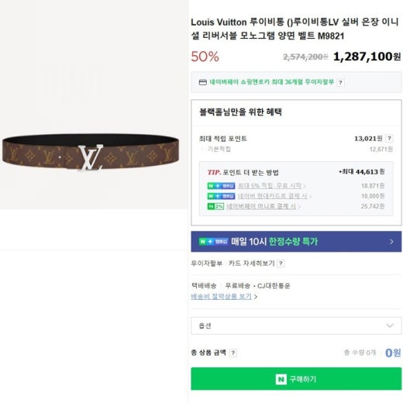Expand the 옵션 dropdown
Screen dimensions: 403x403
(x=296, y=325)
